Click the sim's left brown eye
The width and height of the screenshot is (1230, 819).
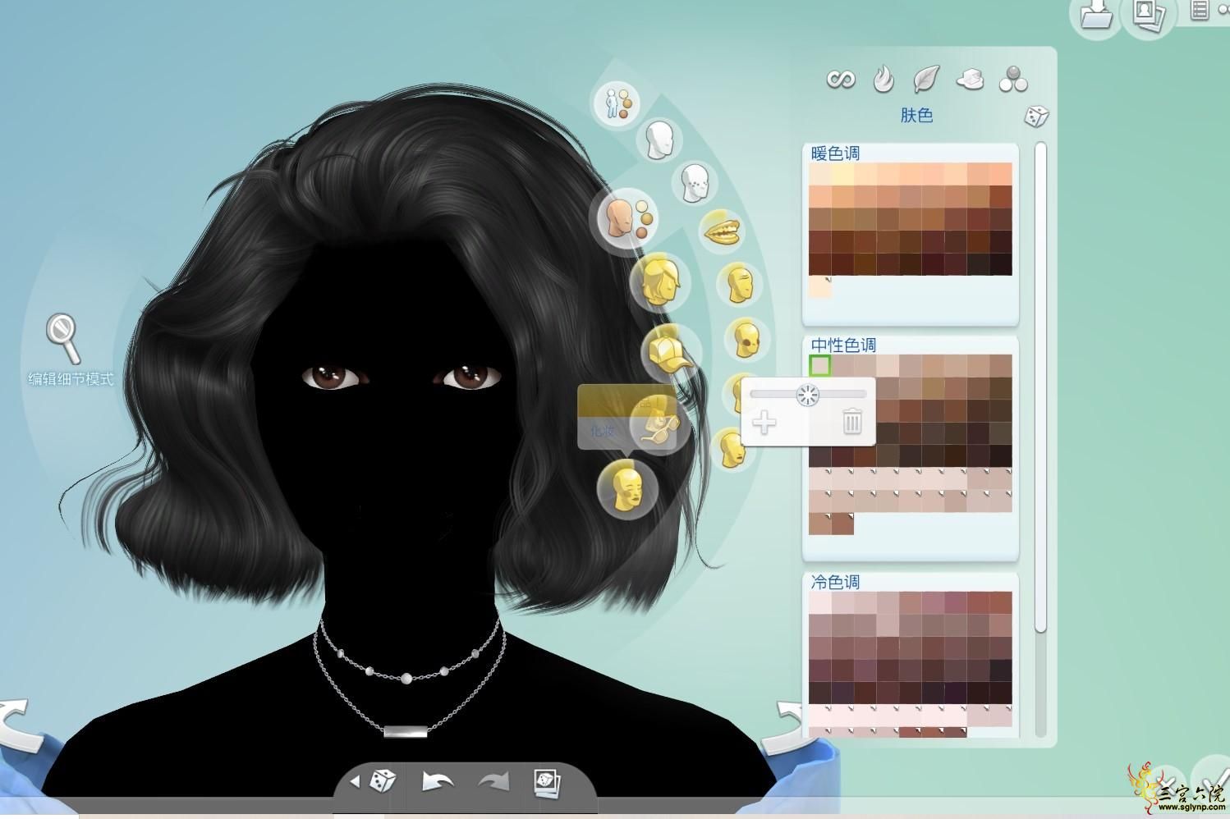pos(334,377)
